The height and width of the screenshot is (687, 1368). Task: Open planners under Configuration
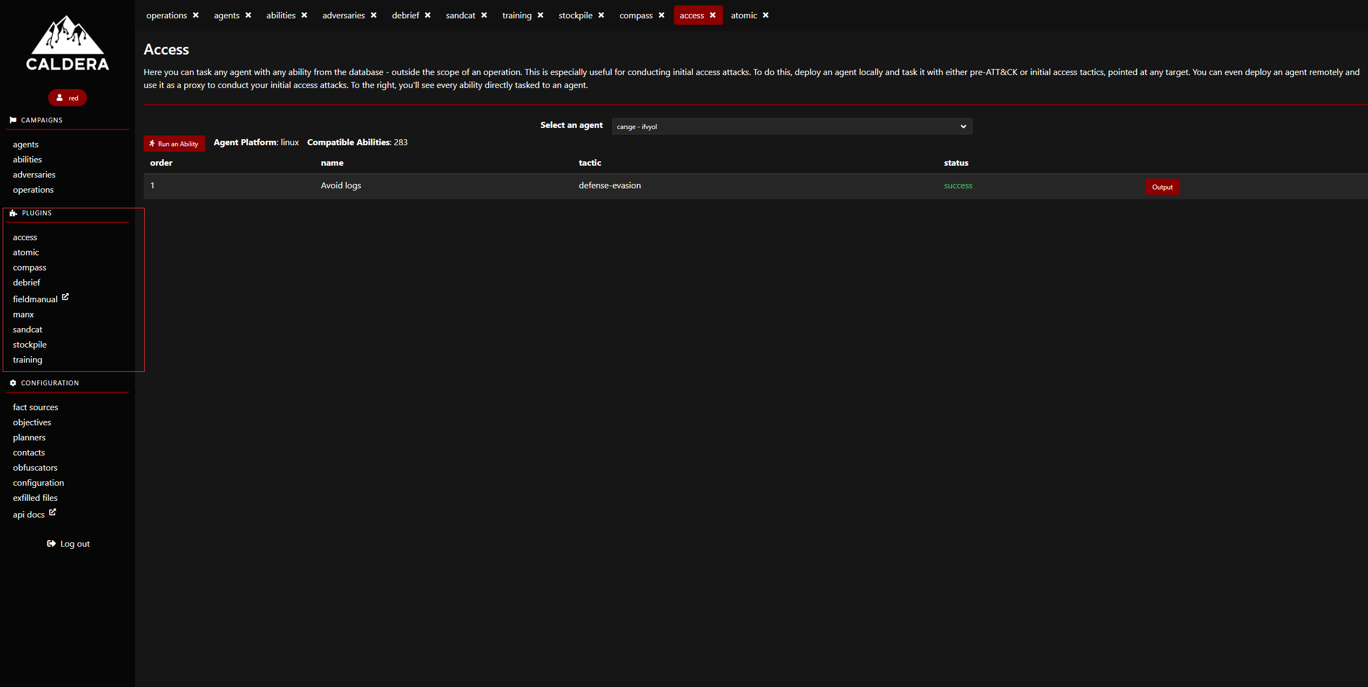click(29, 437)
